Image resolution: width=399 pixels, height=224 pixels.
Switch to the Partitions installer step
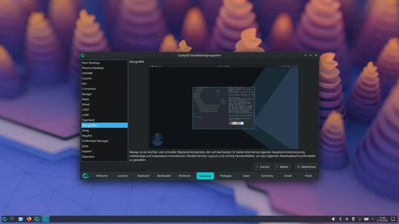click(185, 176)
